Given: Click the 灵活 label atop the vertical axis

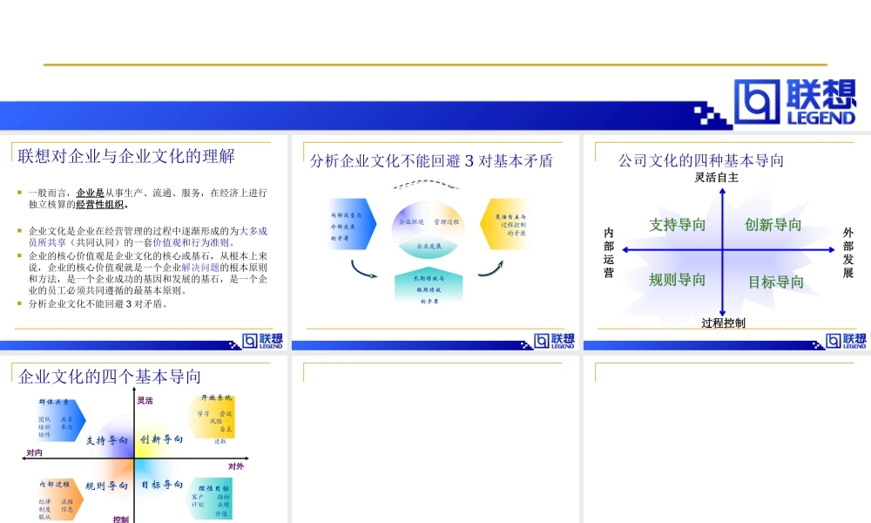Looking at the screenshot, I should point(145,401).
